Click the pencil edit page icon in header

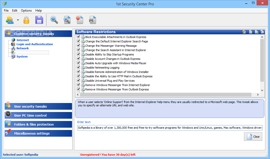[x=262, y=32]
